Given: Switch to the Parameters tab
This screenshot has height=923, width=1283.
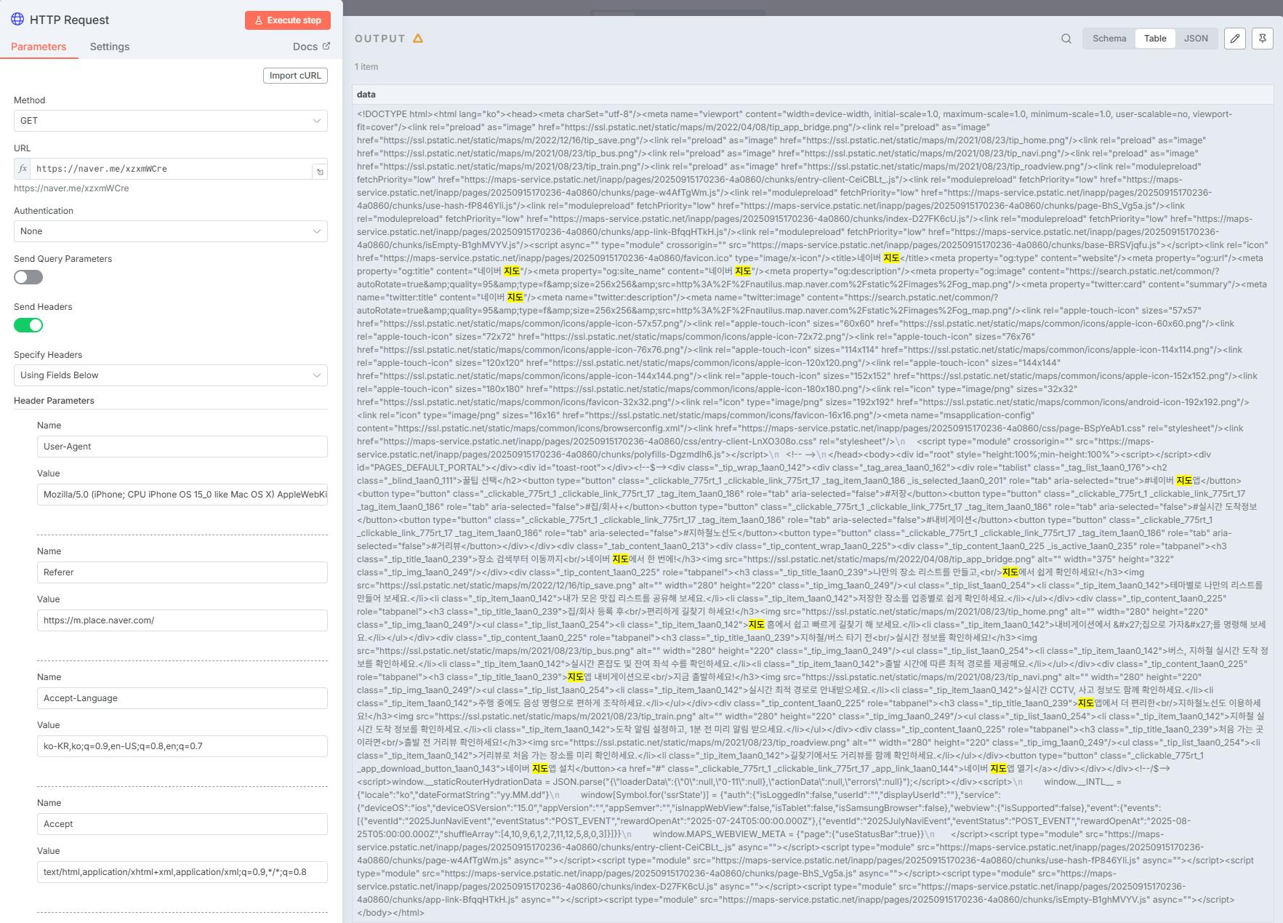Looking at the screenshot, I should [x=39, y=47].
